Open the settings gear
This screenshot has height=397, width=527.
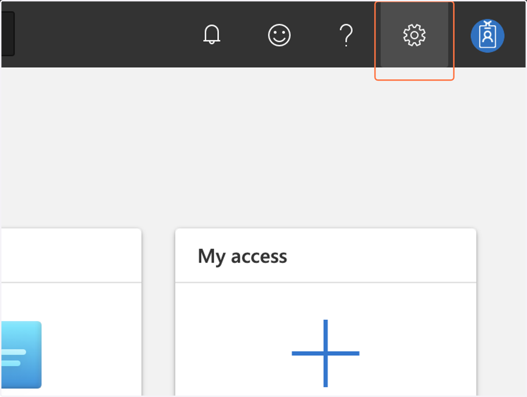pyautogui.click(x=414, y=35)
